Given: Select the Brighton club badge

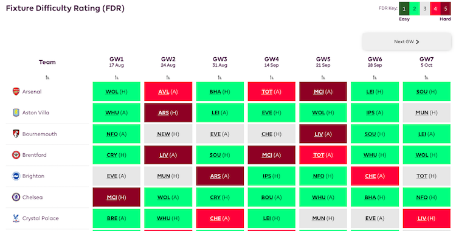Looking at the screenshot, I should pyautogui.click(x=16, y=176).
